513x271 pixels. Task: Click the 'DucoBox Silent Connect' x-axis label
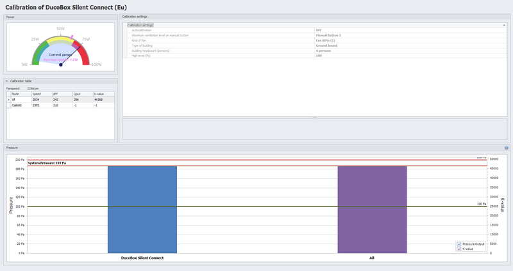142,258
